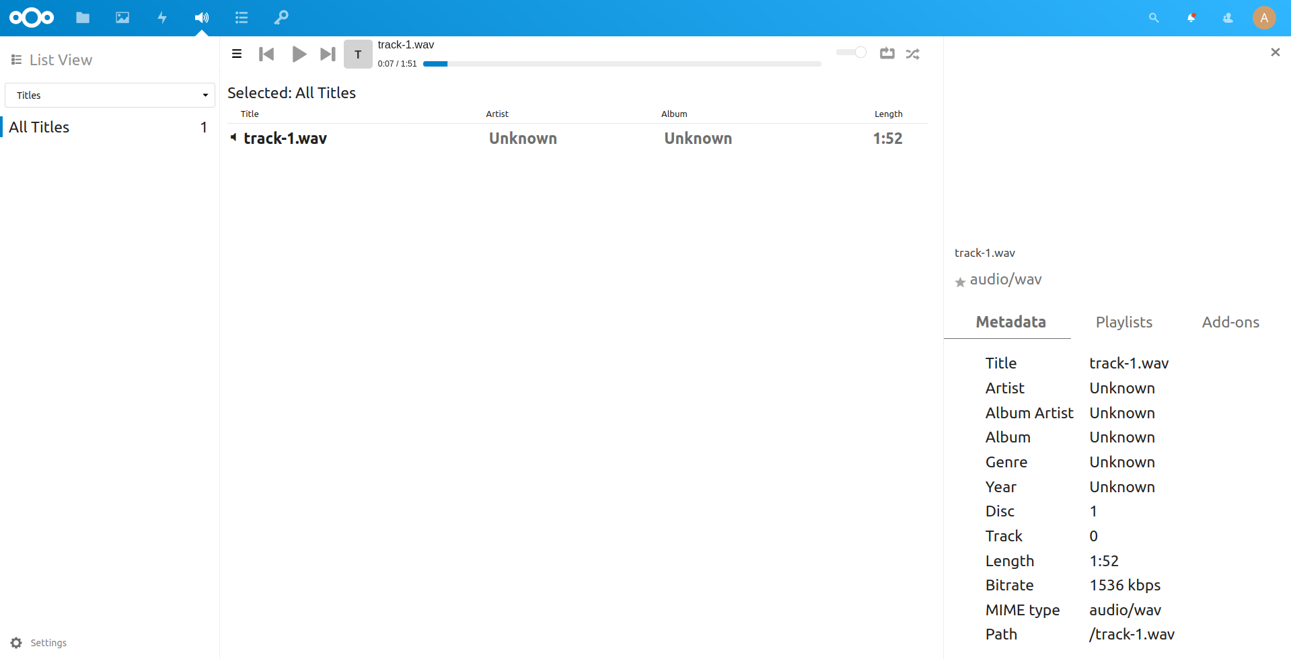Switch to the Add-ons tab
The width and height of the screenshot is (1291, 659).
(x=1230, y=322)
